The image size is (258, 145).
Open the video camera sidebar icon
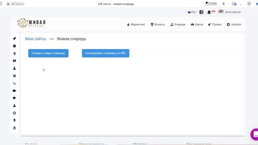pyautogui.click(x=15, y=91)
